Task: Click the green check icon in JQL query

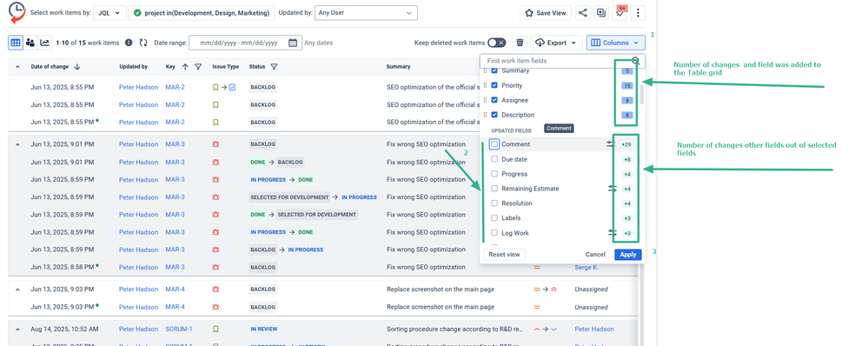Action: (x=137, y=13)
